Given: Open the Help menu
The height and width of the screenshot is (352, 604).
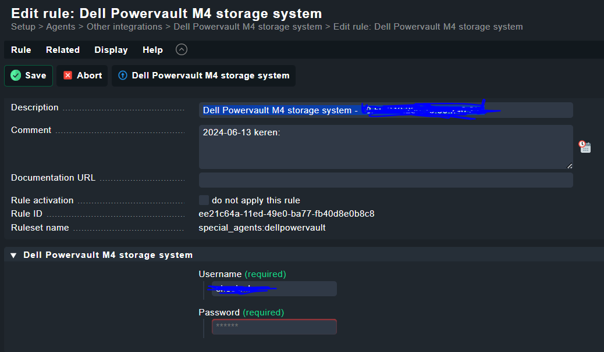Looking at the screenshot, I should click(x=152, y=50).
